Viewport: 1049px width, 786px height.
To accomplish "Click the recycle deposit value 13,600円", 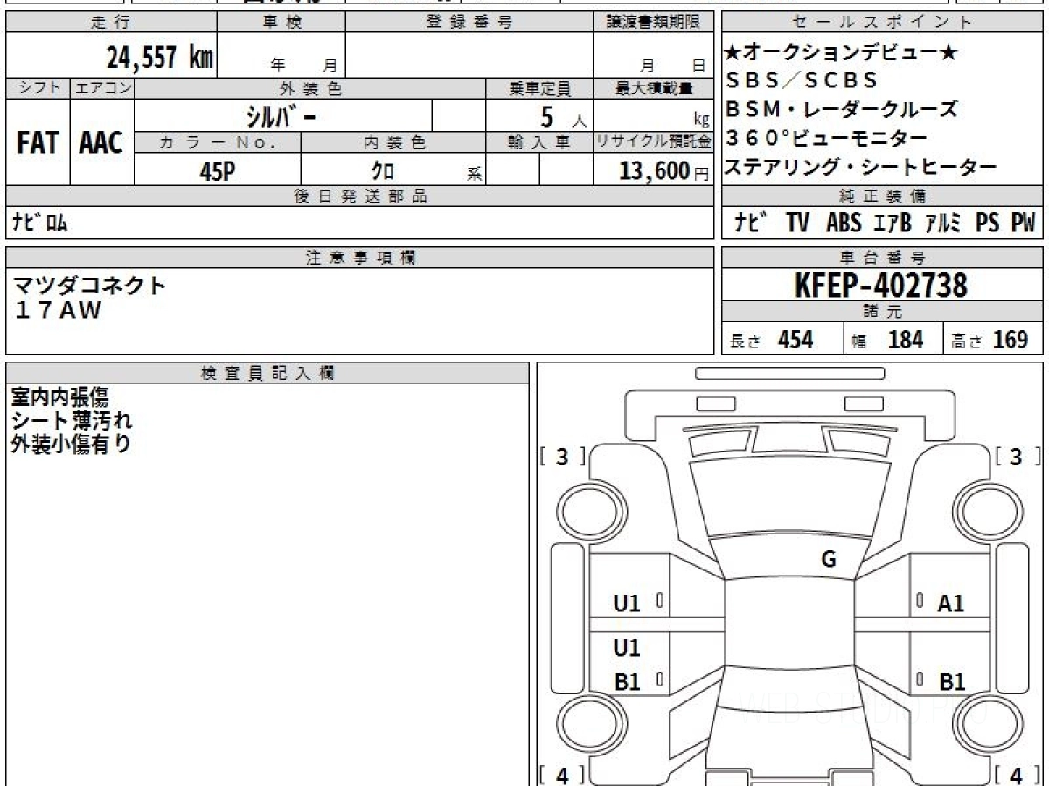I will [664, 171].
